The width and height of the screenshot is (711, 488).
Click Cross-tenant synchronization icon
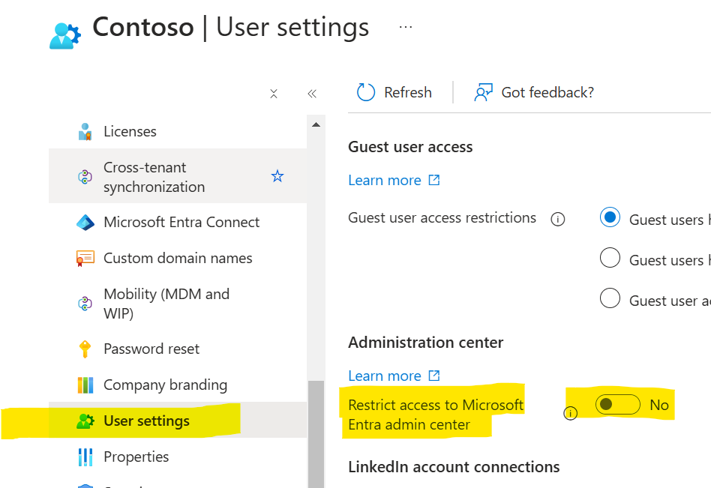(x=85, y=176)
